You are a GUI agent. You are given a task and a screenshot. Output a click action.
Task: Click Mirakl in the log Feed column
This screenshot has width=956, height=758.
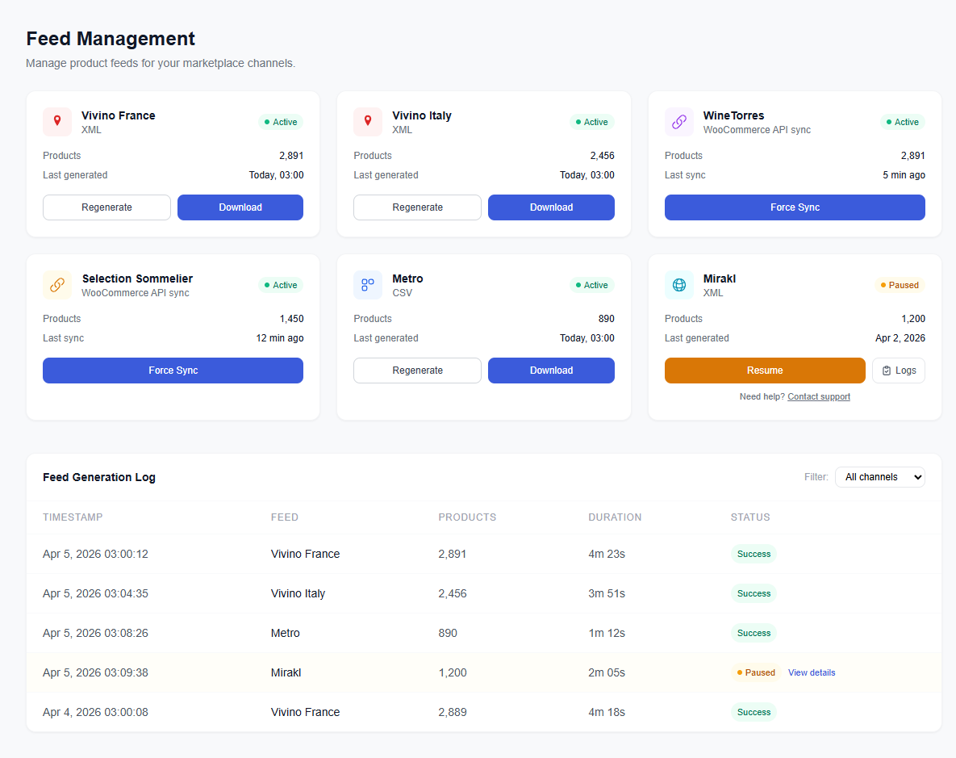[286, 672]
